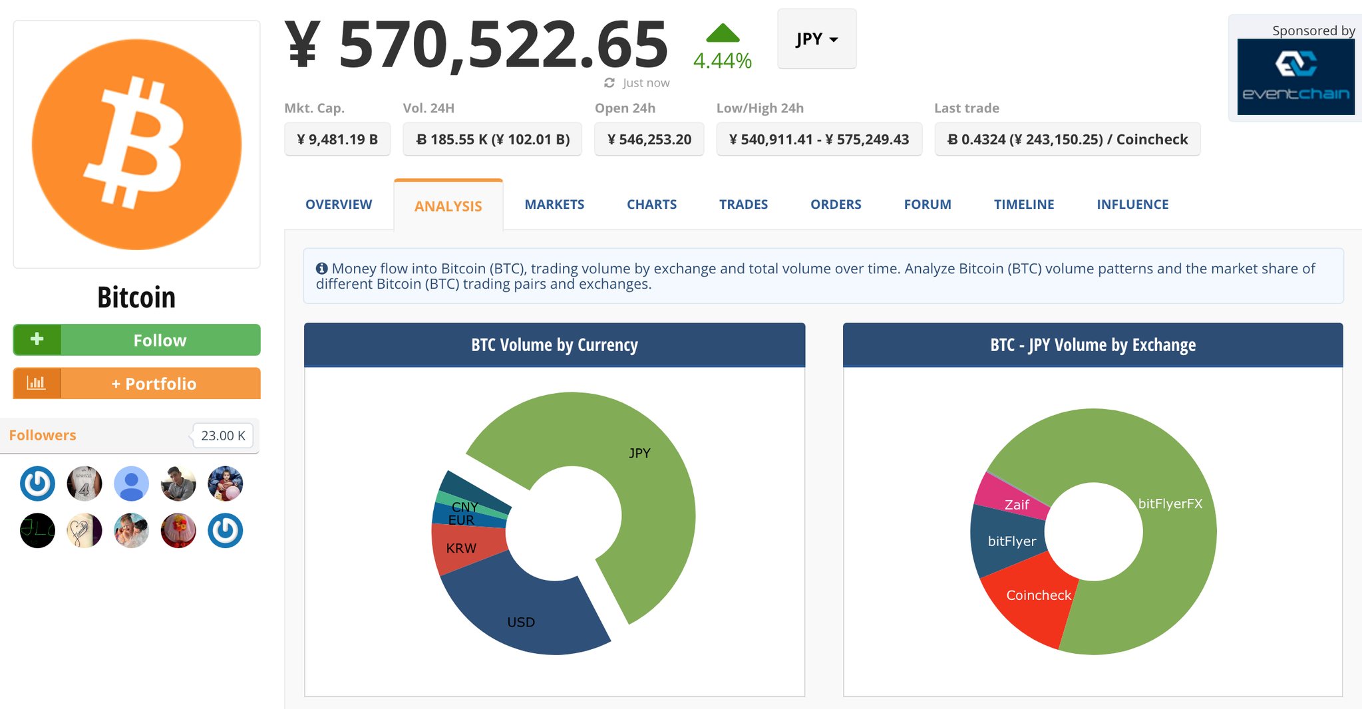Open the black avatar with green lettering
The height and width of the screenshot is (709, 1362).
37,531
